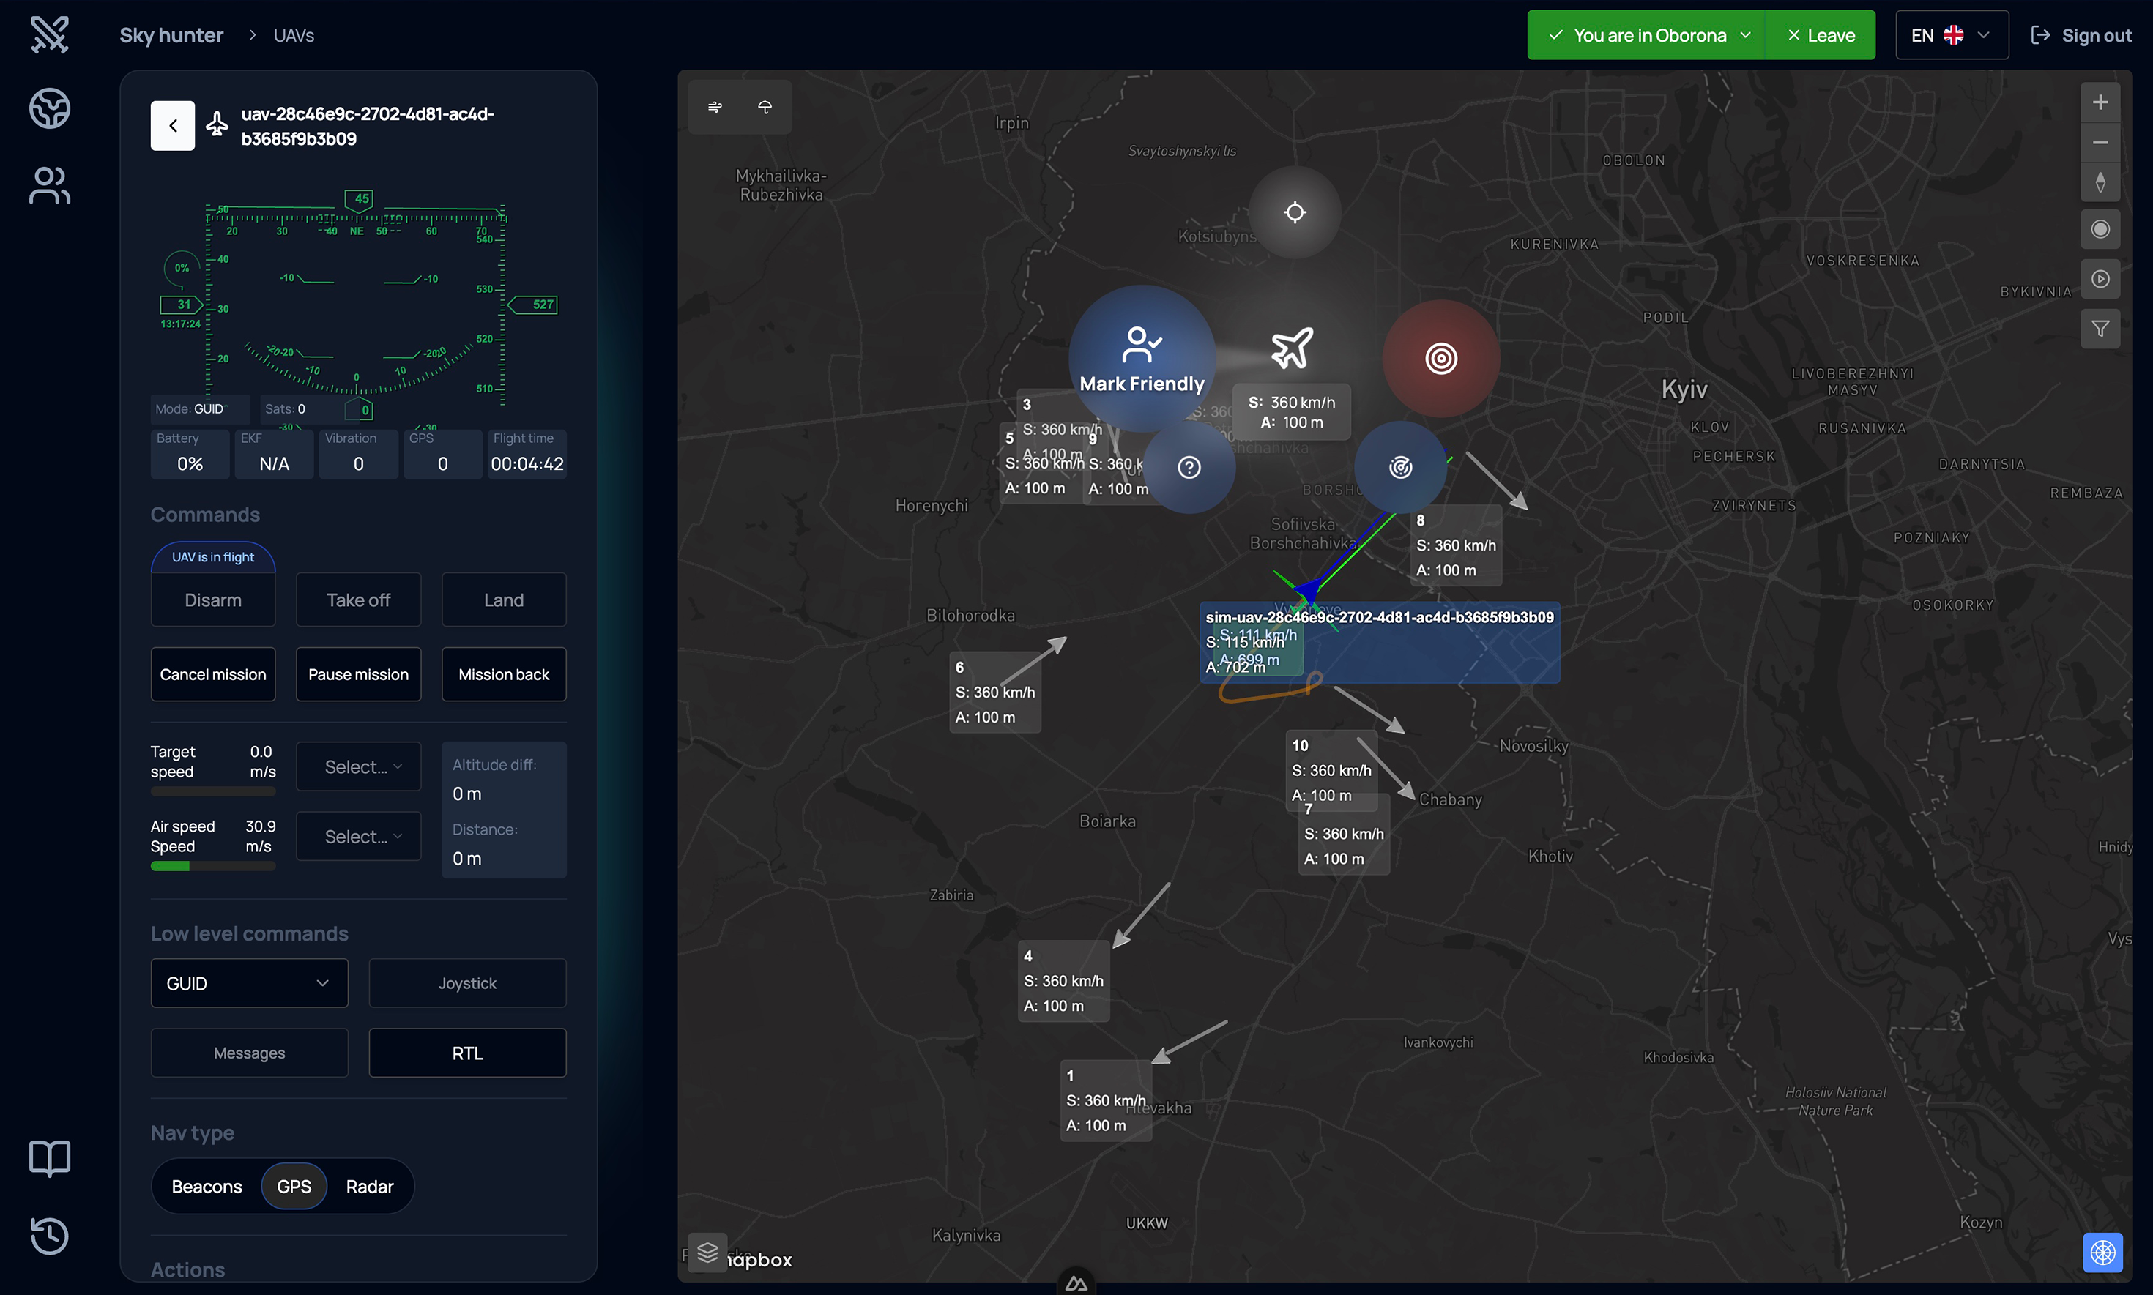Click the back arrow beside UAV name
The height and width of the screenshot is (1295, 2153).
tap(173, 126)
